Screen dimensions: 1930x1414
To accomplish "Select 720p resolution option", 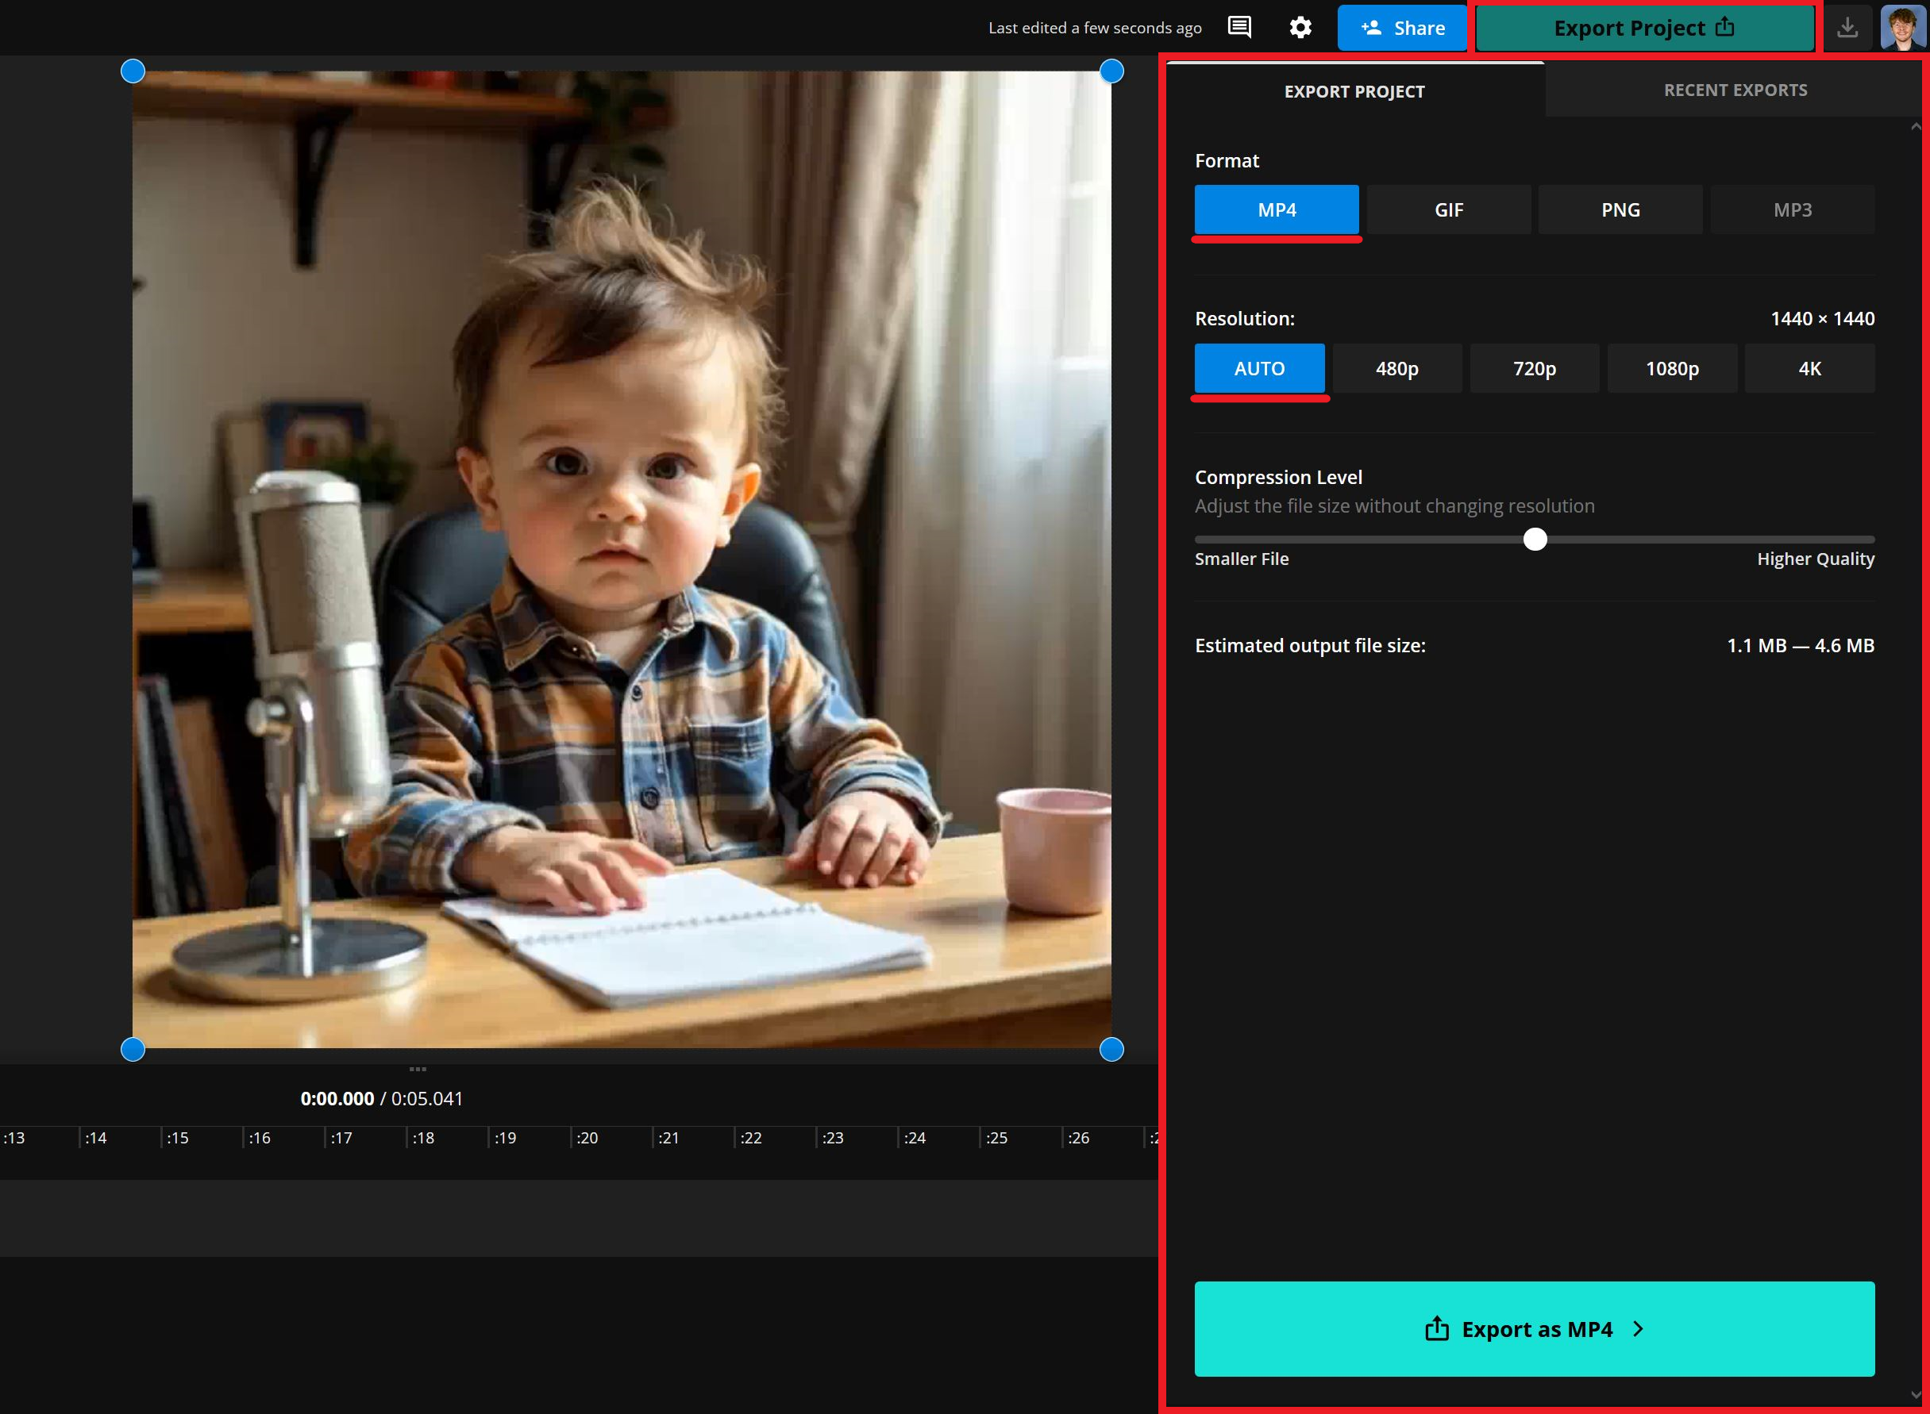I will pos(1534,369).
